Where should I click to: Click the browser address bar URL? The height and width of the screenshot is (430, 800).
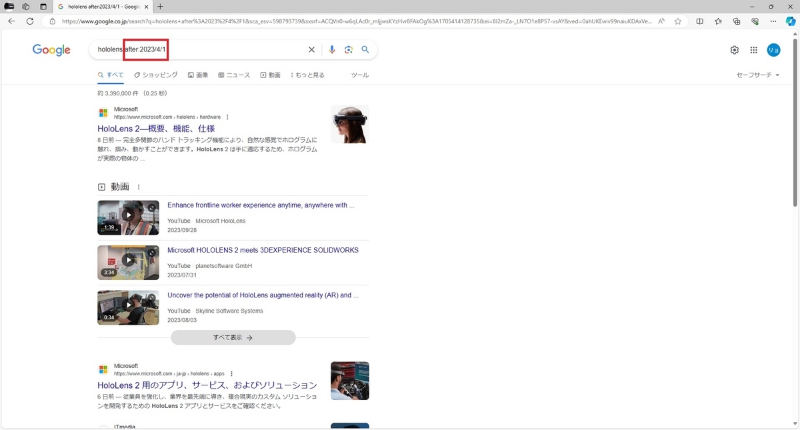pos(357,21)
